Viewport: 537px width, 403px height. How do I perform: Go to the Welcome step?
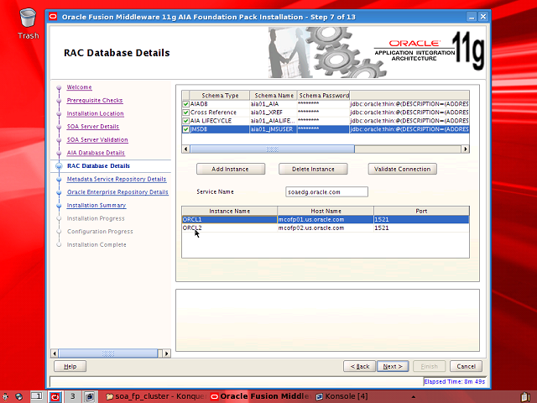(80, 87)
